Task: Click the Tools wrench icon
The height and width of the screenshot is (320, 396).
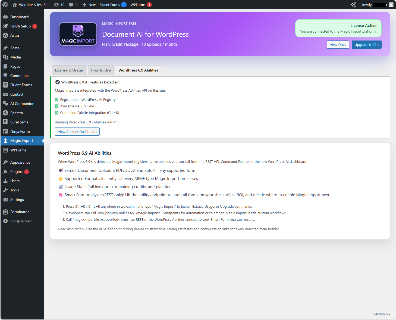Action: pos(5,190)
